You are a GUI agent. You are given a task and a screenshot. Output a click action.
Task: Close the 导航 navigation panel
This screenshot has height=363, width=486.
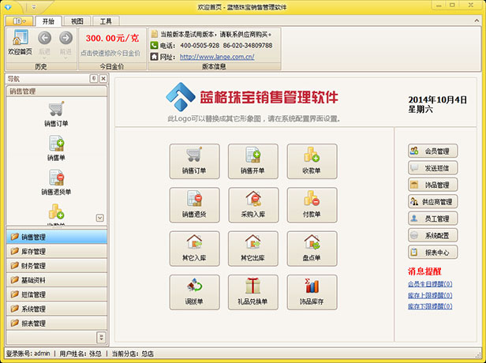pos(103,79)
